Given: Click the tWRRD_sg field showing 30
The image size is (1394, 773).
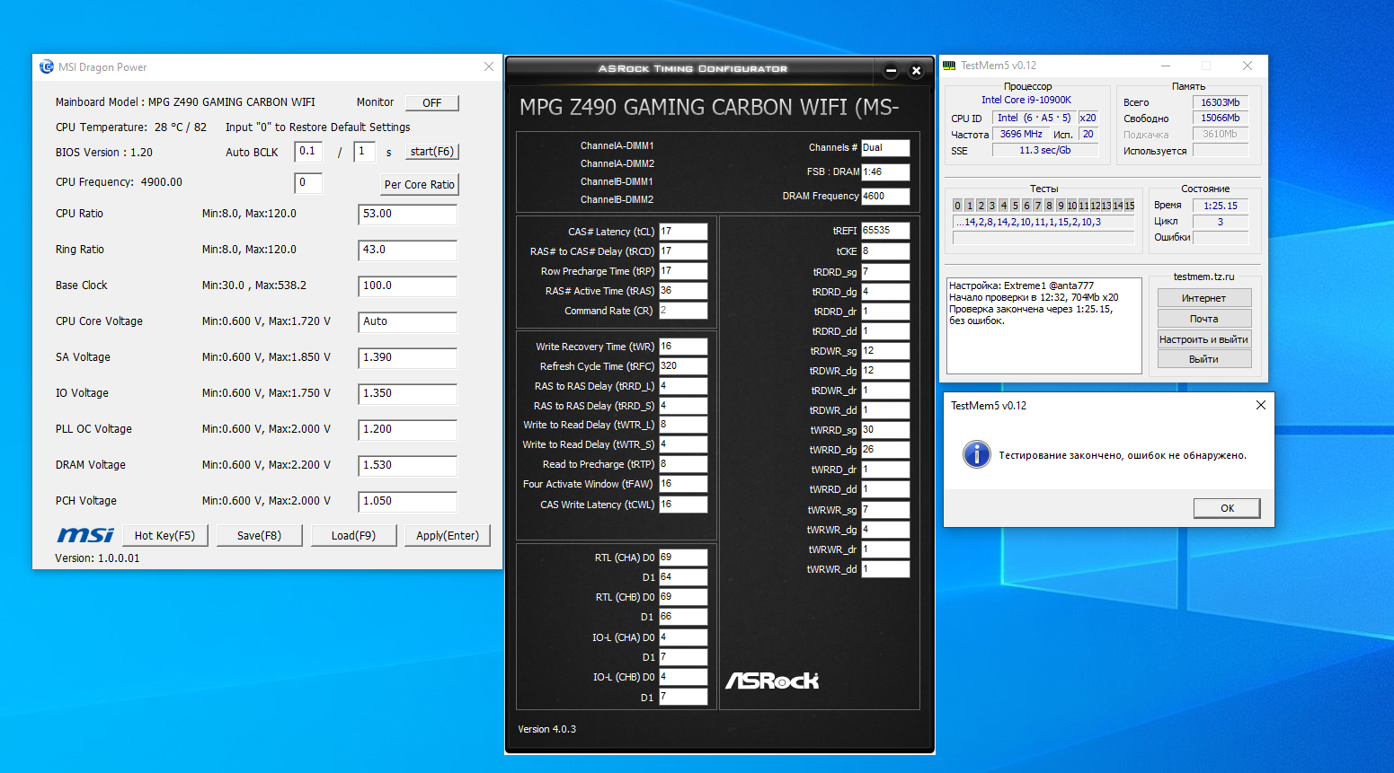Looking at the screenshot, I should click(x=885, y=430).
